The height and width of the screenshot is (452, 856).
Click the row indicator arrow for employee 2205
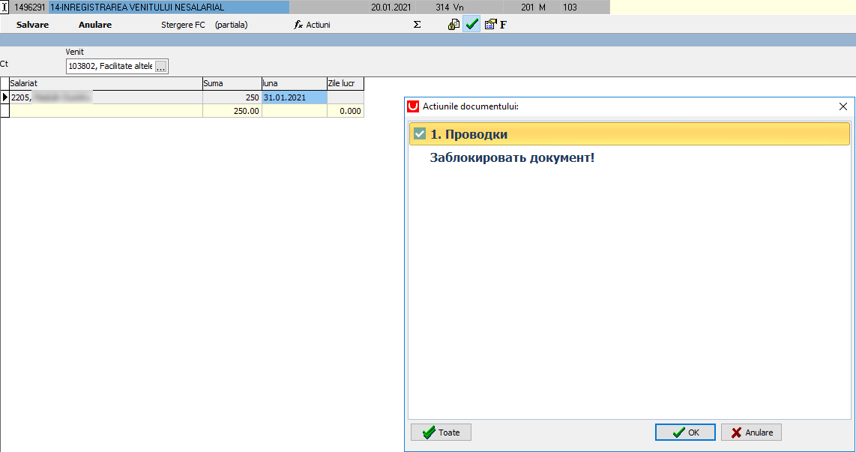point(5,97)
